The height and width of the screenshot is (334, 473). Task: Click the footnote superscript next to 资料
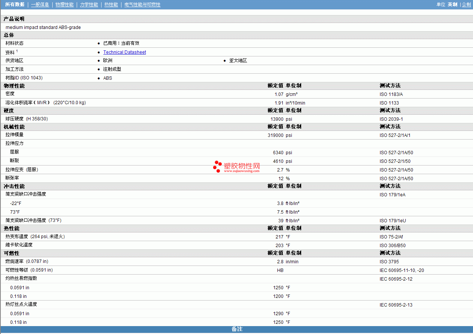17,51
